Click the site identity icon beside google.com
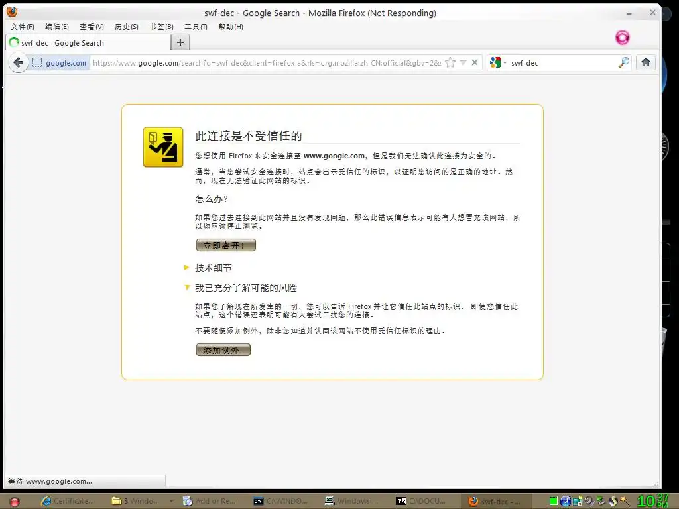Image resolution: width=679 pixels, height=509 pixels. (x=37, y=63)
